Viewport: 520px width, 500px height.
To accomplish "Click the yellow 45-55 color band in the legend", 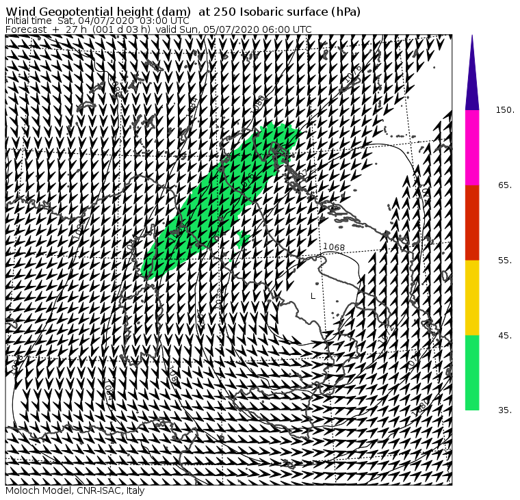I will (472, 298).
